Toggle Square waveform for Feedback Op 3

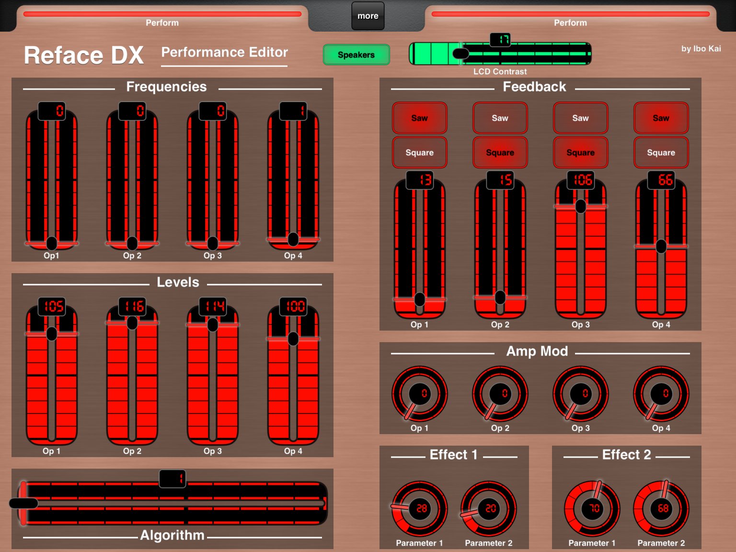coord(581,152)
